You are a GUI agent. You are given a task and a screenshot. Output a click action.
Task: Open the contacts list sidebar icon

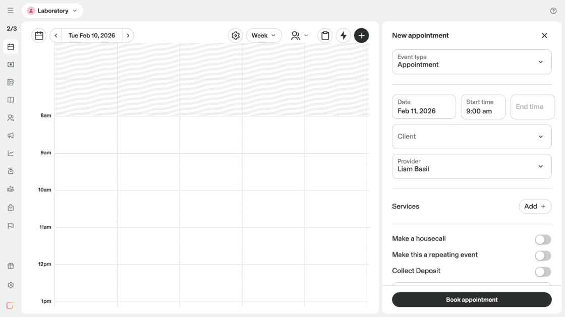click(x=11, y=82)
